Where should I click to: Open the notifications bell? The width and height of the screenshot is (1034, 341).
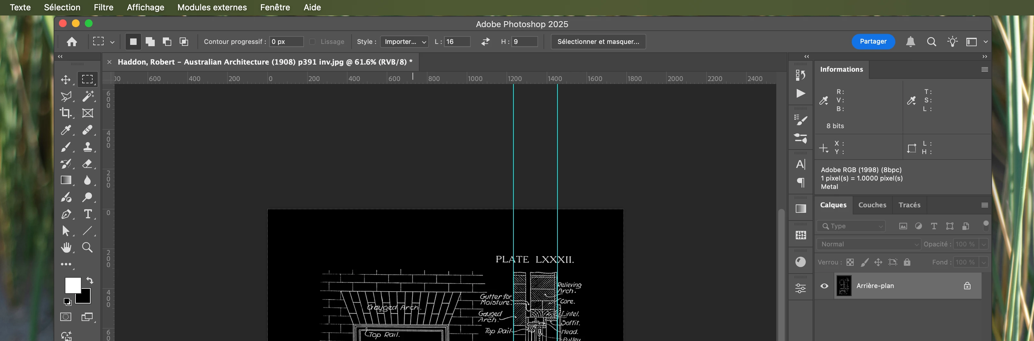[910, 42]
